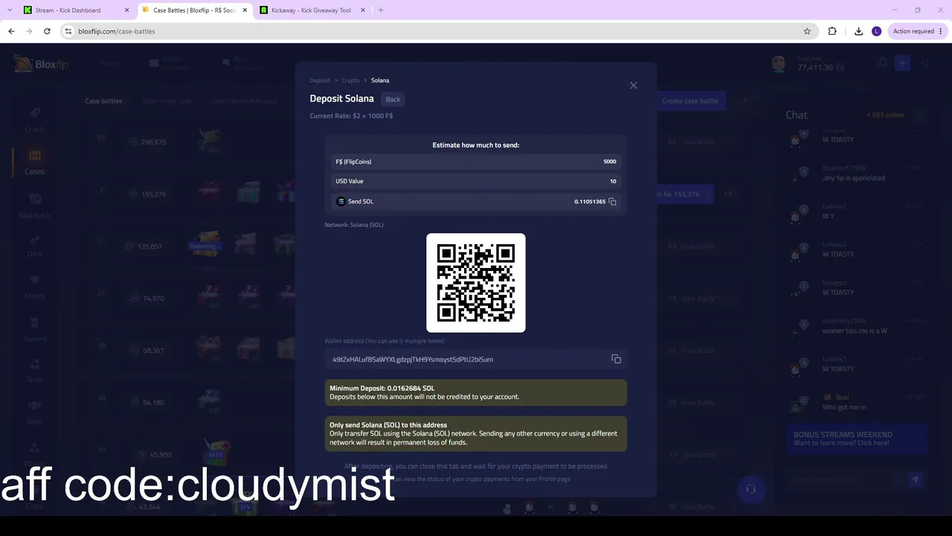Image resolution: width=952 pixels, height=536 pixels.
Task: Open the emoji picker in chat
Action: coord(898,480)
